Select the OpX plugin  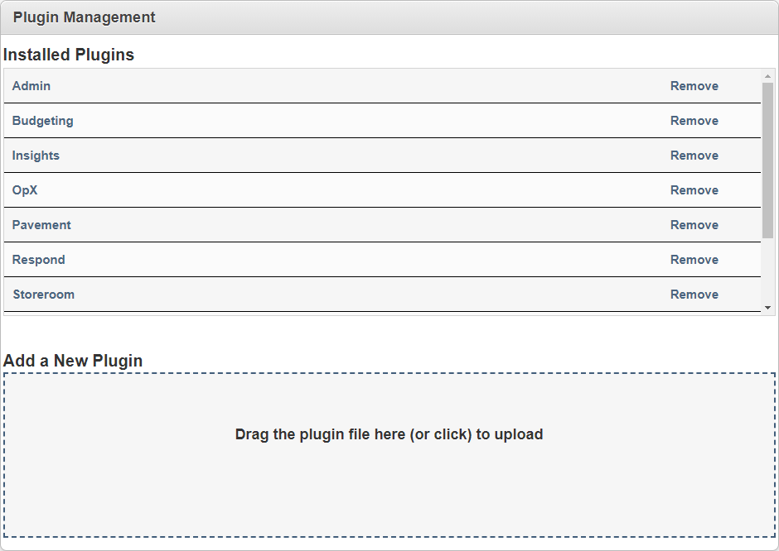click(x=25, y=190)
